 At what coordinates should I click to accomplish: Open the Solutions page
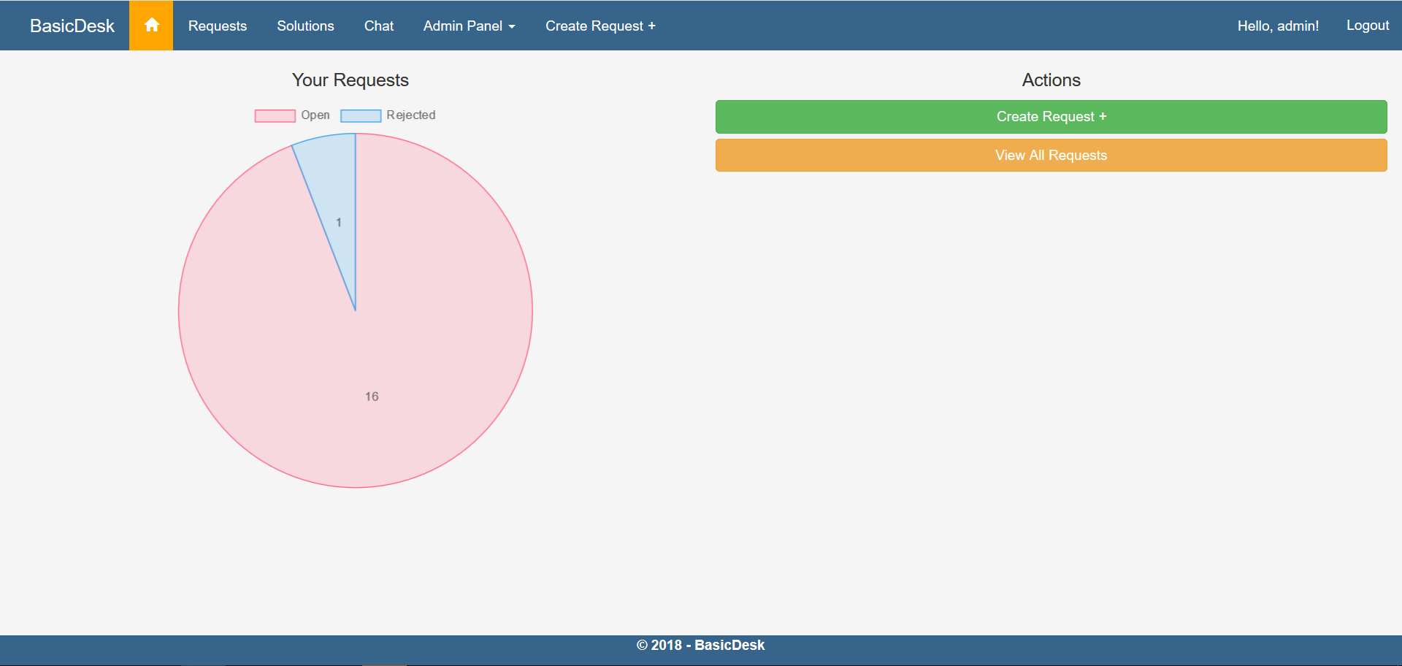click(x=305, y=26)
